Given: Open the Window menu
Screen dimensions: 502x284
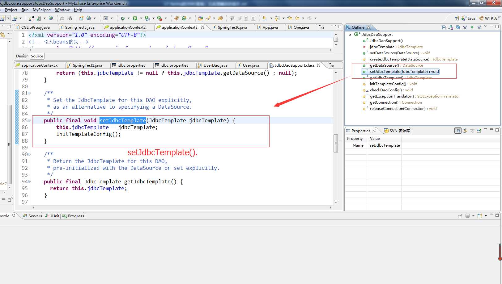Looking at the screenshot, I should (62, 10).
